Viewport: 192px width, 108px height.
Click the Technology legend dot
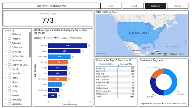[x=71, y=38]
